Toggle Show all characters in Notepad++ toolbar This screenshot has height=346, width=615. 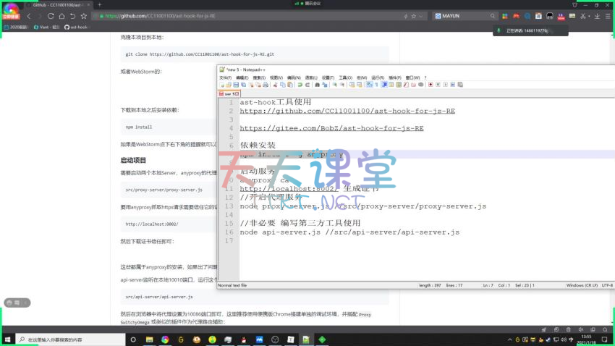click(377, 85)
